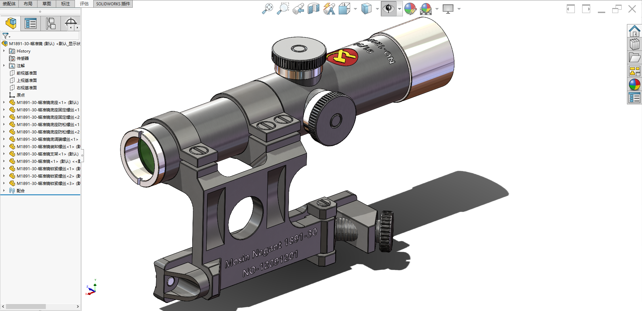Viewport: 642px width, 311px height.
Task: Expand the 瞄准镜底座防松螺丝<1 component
Action: pyautogui.click(x=4, y=124)
